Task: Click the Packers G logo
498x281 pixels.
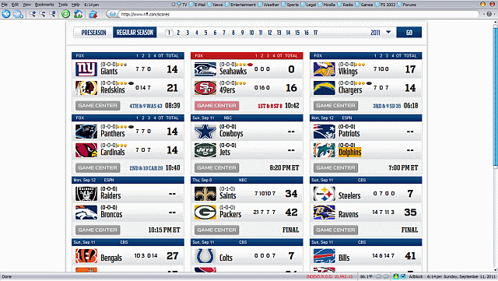Action: pos(205,213)
